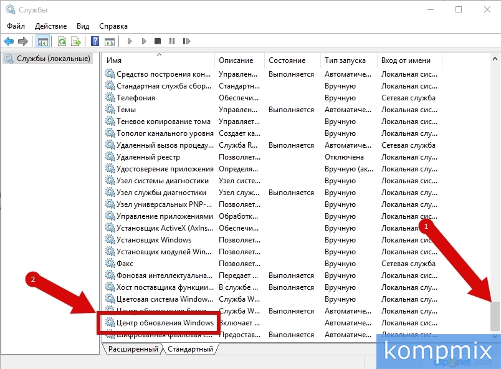Click gear icon of Телефония service

click(110, 97)
